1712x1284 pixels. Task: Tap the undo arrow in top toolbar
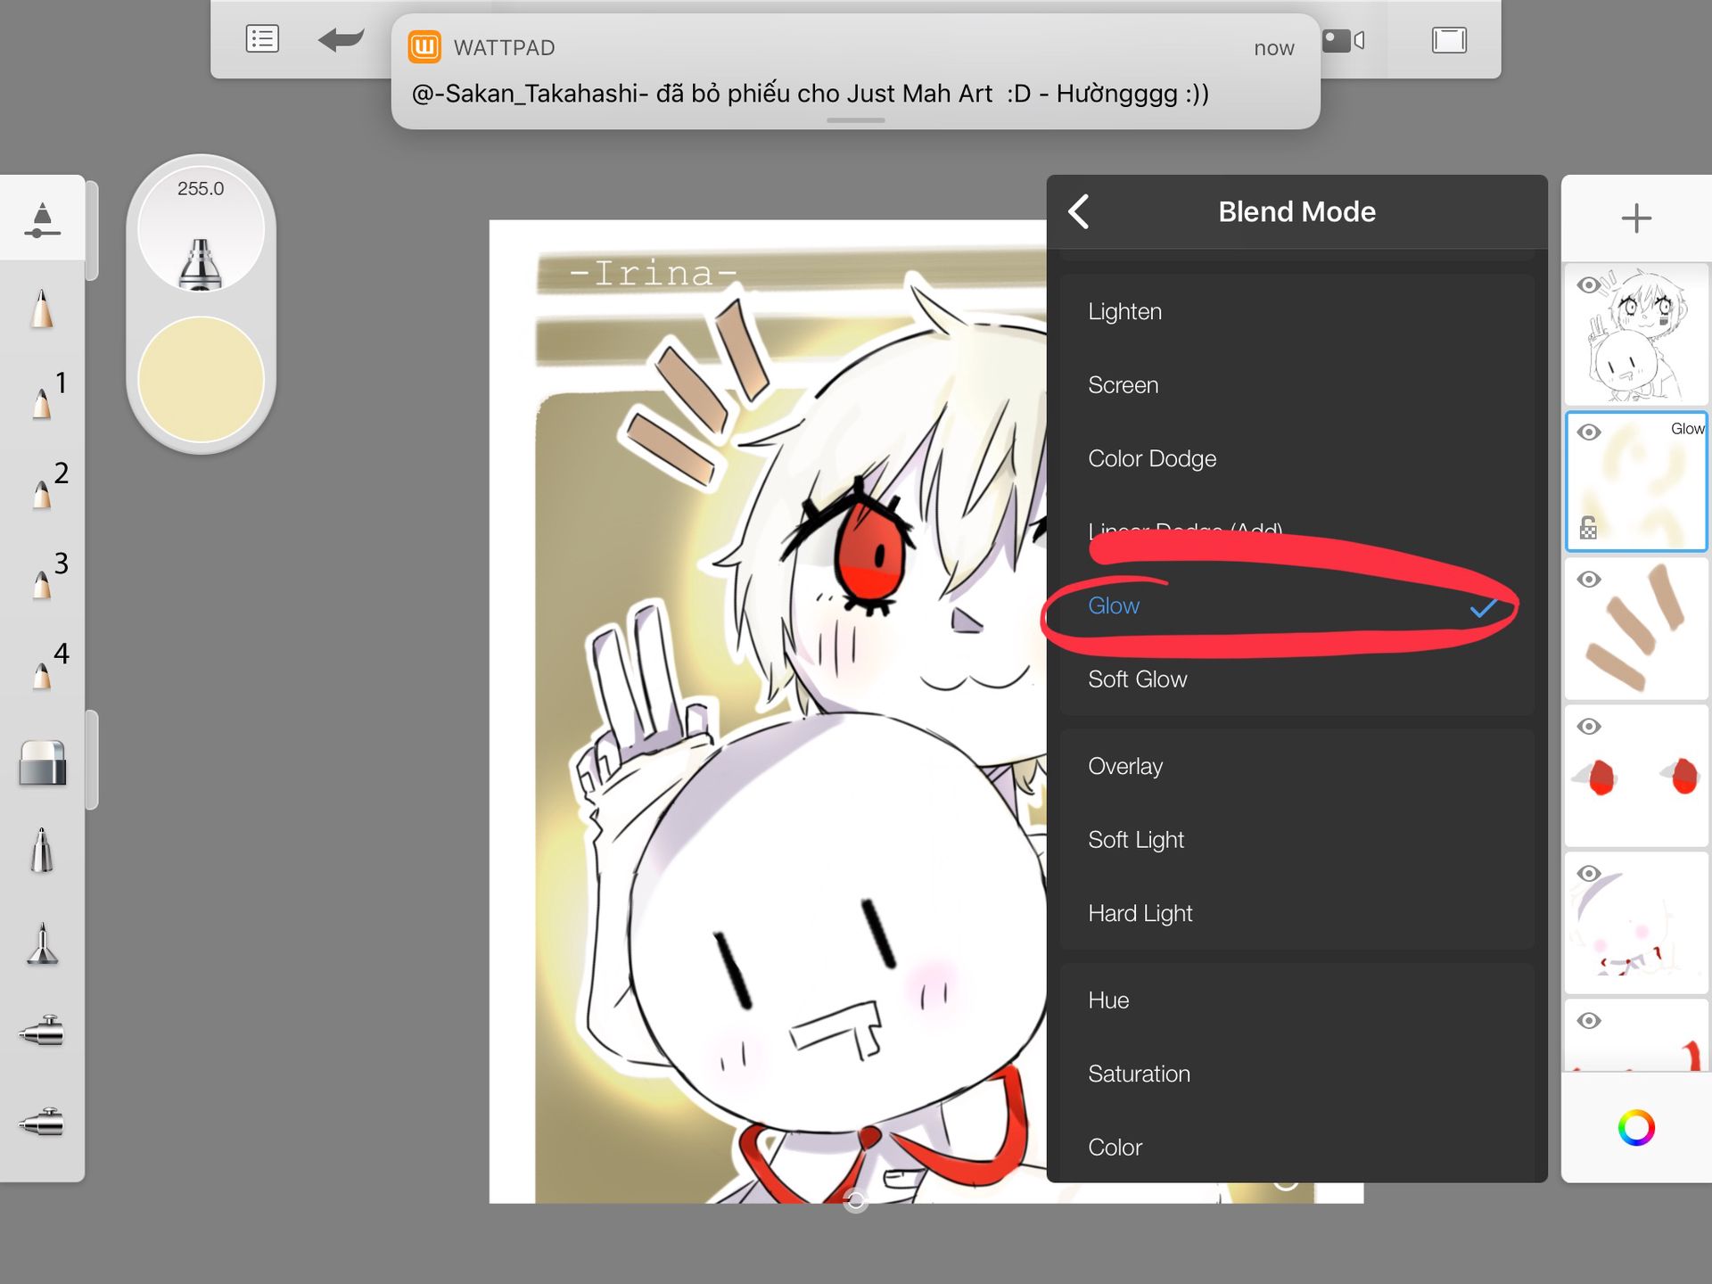coord(341,40)
